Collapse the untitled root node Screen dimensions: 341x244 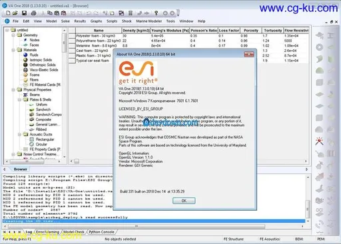7,30
